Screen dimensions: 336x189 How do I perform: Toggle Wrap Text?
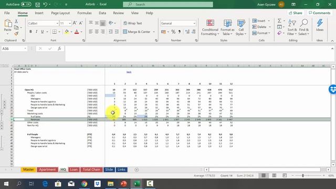point(133,23)
